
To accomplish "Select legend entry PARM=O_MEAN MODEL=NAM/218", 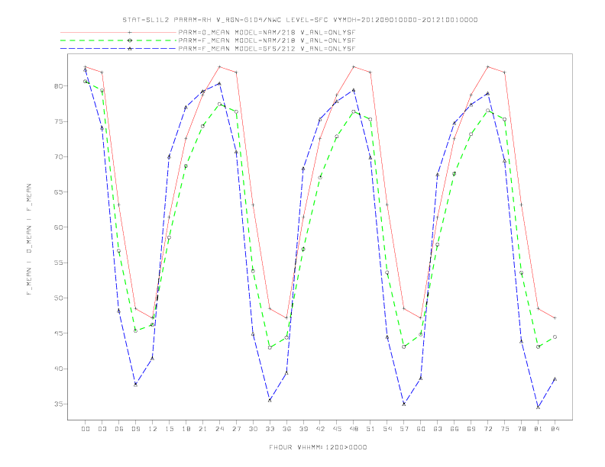I will click(x=267, y=33).
